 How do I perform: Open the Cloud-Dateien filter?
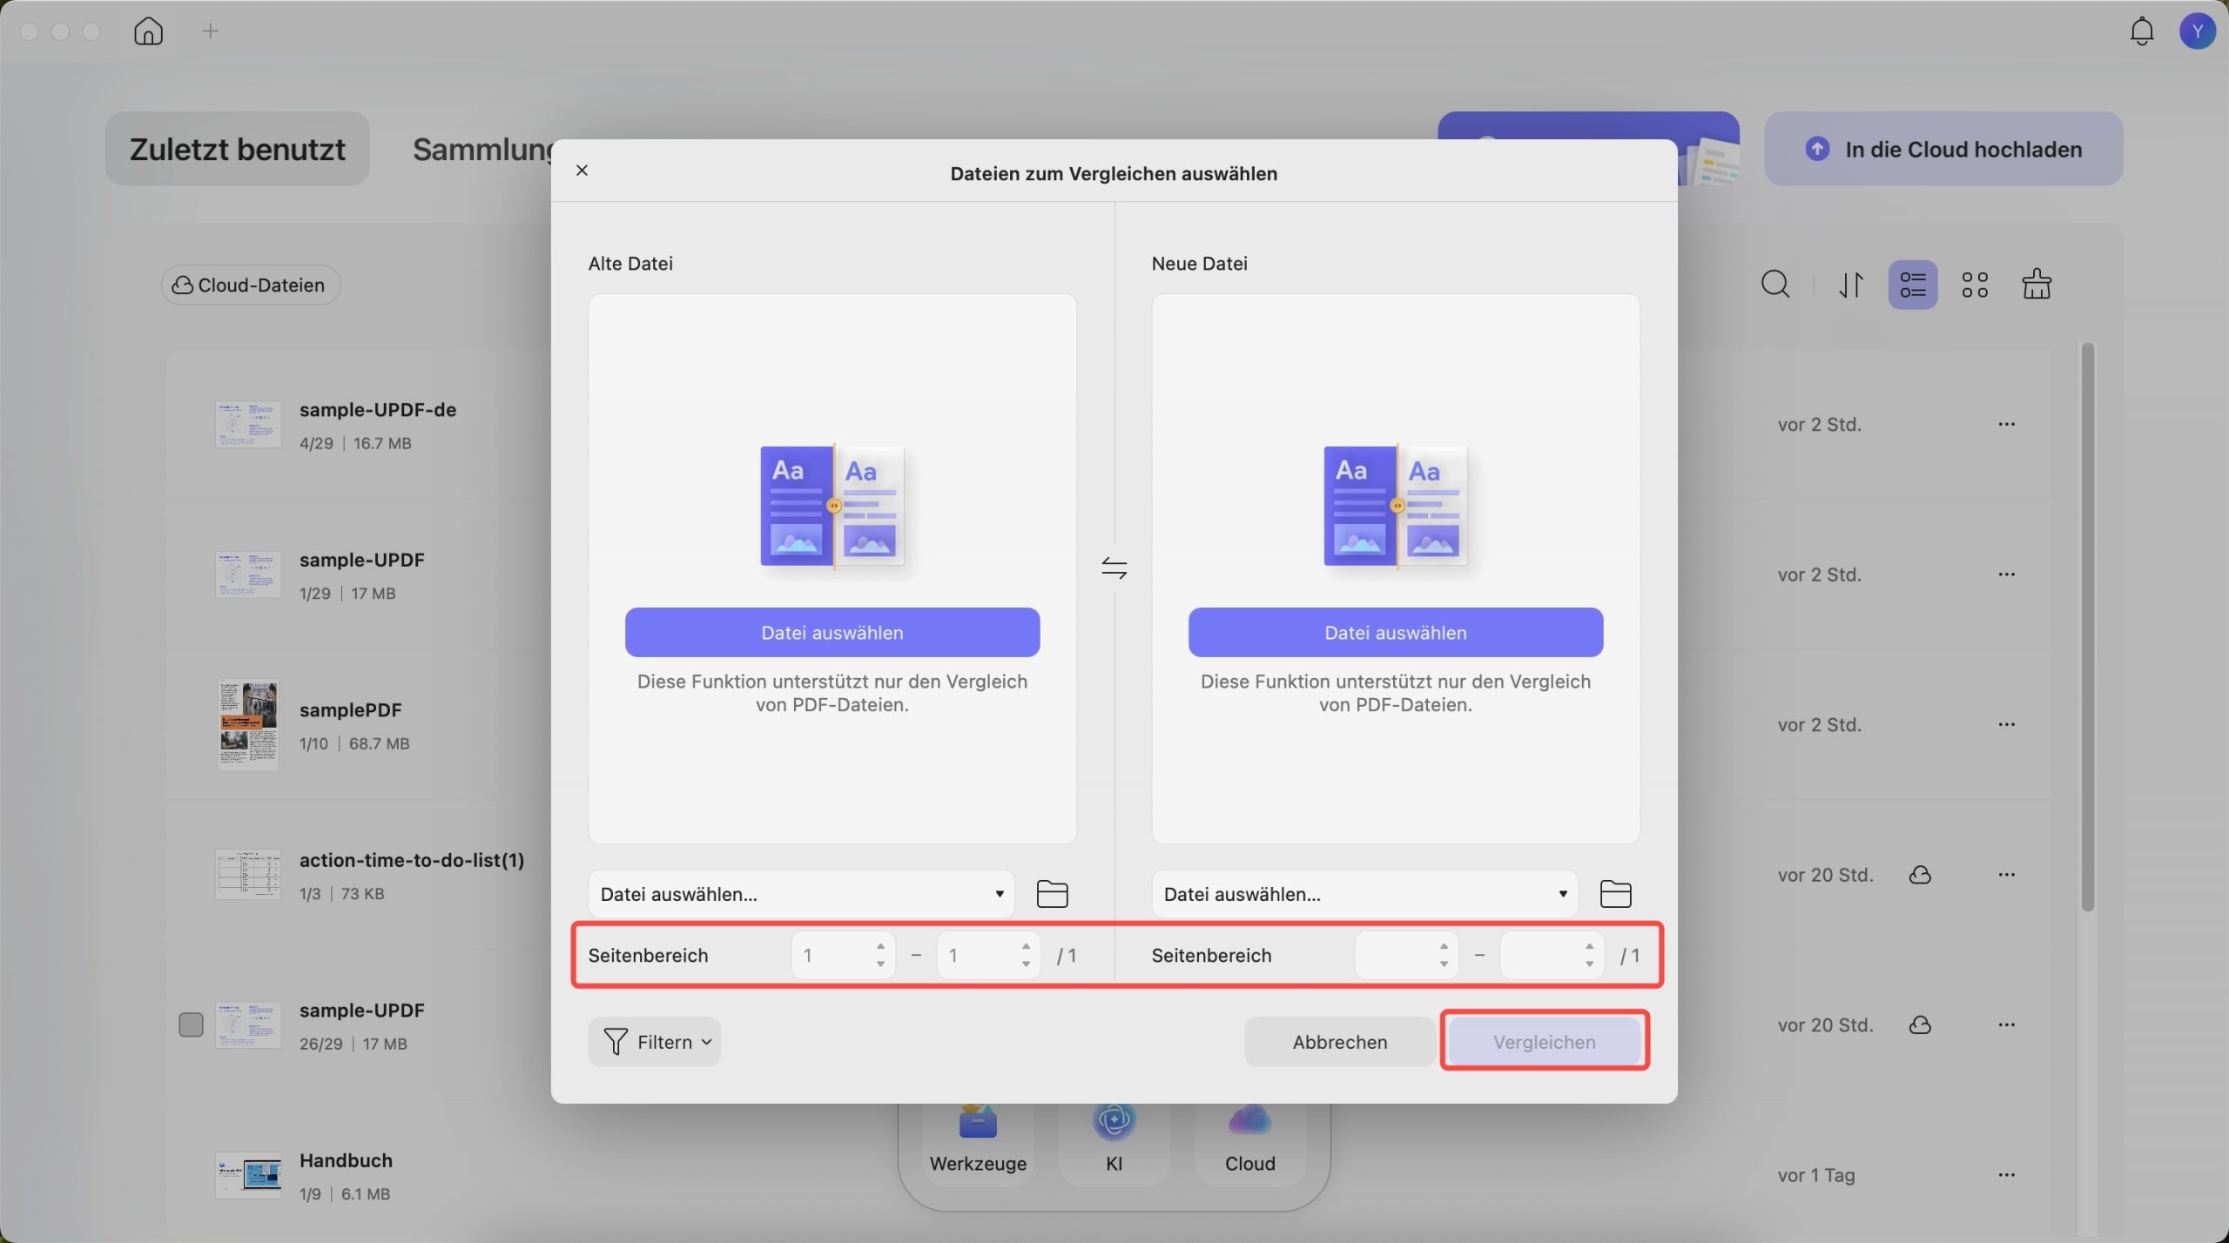click(251, 285)
